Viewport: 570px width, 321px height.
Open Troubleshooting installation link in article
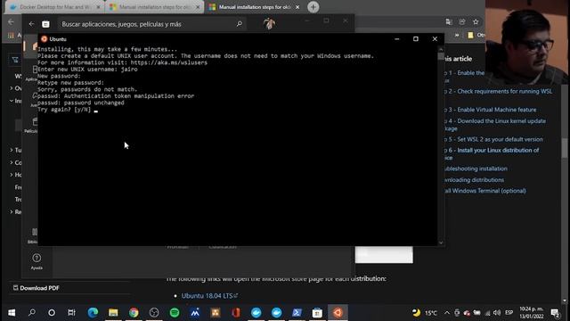(x=476, y=169)
